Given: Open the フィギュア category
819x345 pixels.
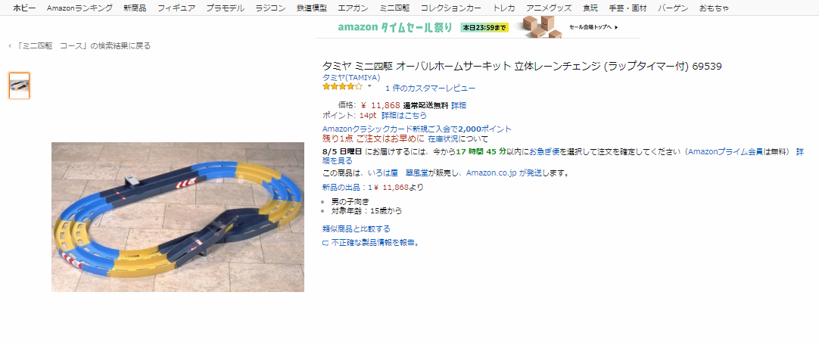Looking at the screenshot, I should [x=176, y=8].
